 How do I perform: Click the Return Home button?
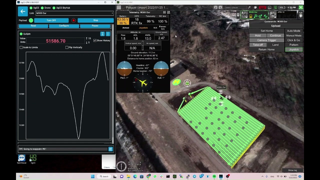click(x=267, y=49)
